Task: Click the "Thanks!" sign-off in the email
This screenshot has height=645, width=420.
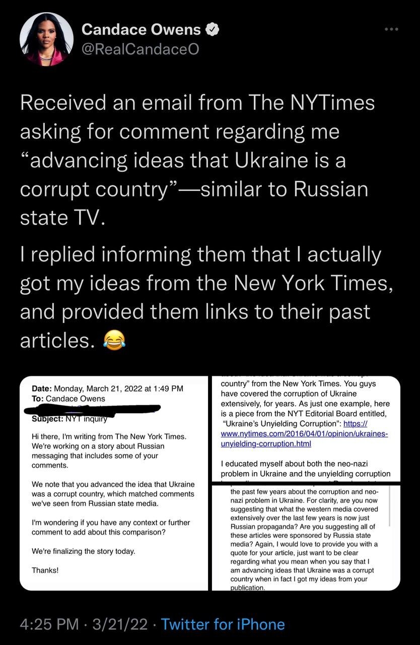Action: tap(45, 570)
